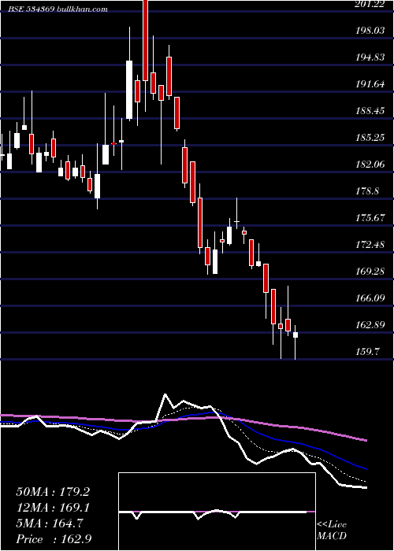Screen dimensions: 394x551
Task: Select the 159.7 price axis label
Action: click(367, 352)
